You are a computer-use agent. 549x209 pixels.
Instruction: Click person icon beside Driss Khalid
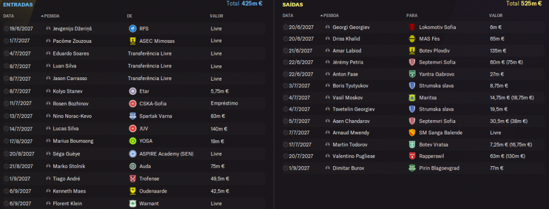(328, 39)
